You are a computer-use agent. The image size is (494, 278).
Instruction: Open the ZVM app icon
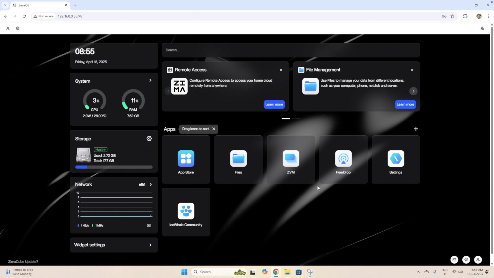click(291, 159)
